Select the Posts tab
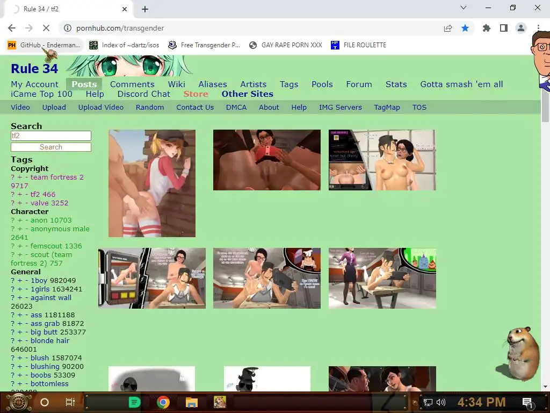 click(84, 84)
